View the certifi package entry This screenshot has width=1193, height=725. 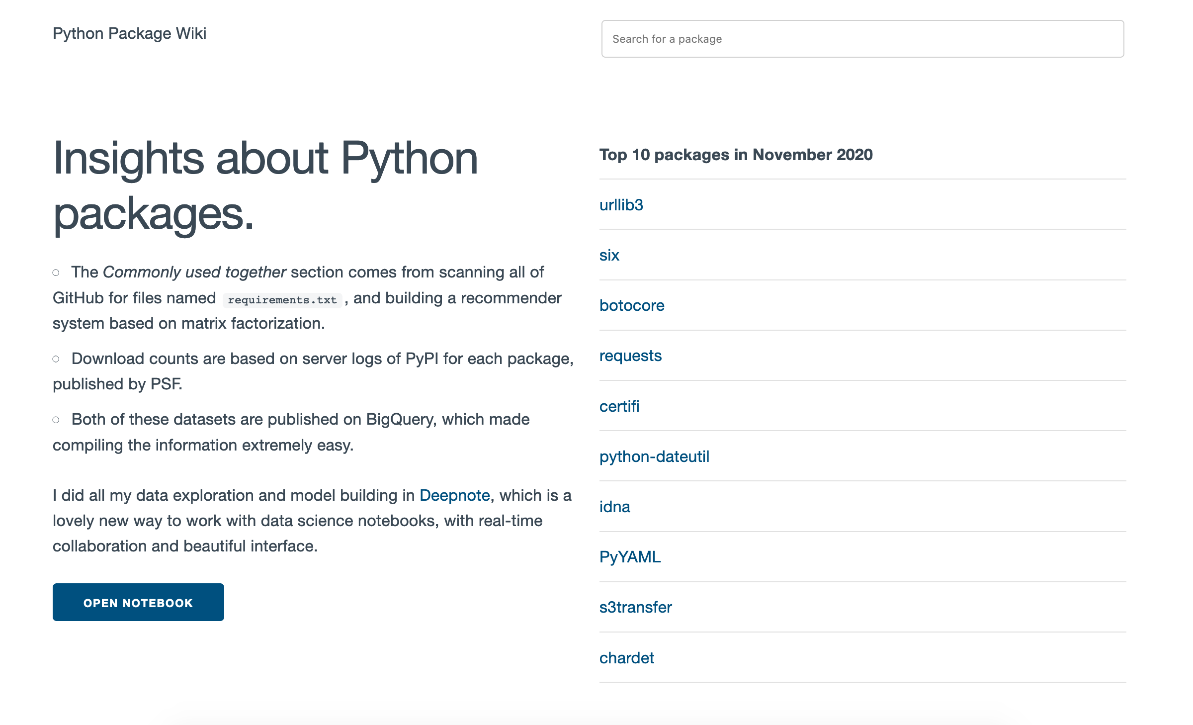tap(619, 406)
